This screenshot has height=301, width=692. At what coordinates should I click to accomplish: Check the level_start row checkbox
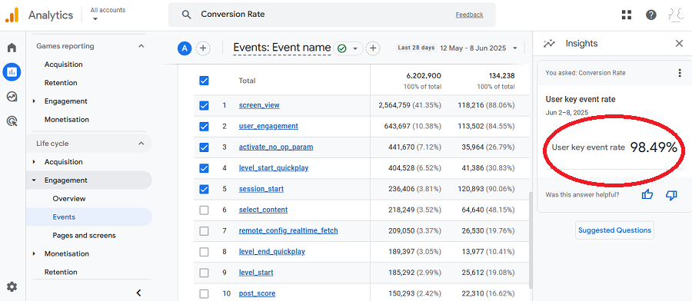pos(204,273)
